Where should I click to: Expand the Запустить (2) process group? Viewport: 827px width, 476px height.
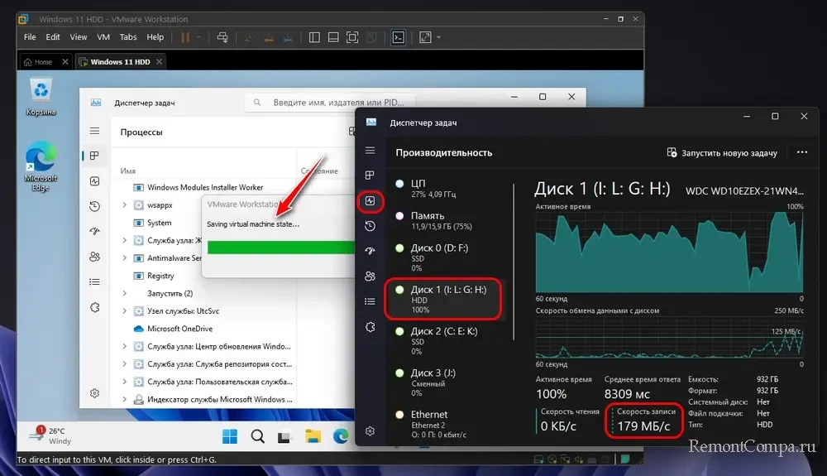pyautogui.click(x=125, y=293)
